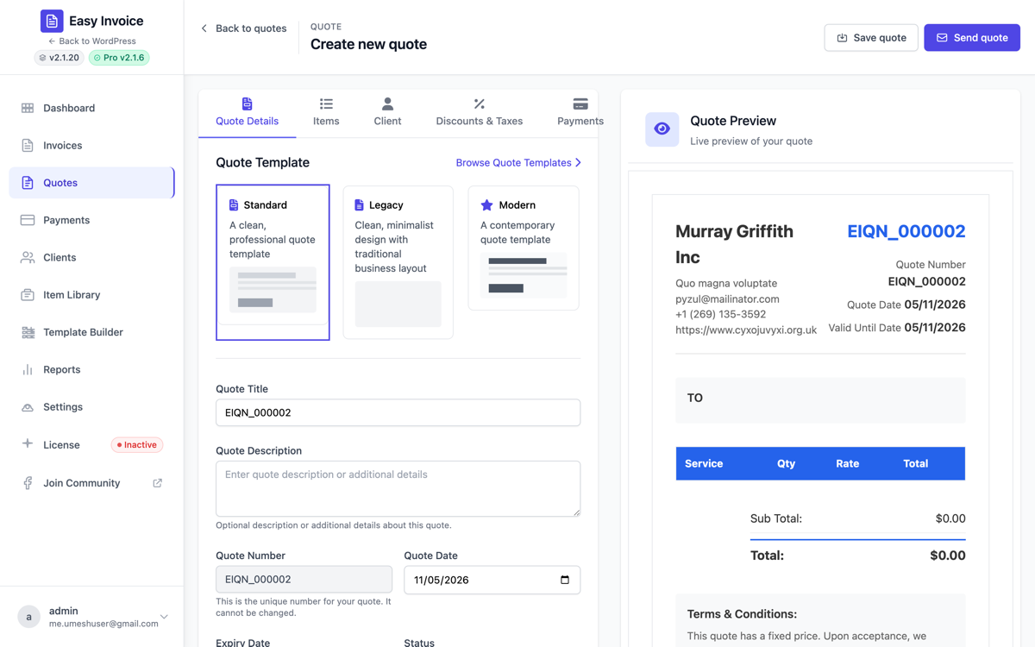Click the Browse Quote Templates link
This screenshot has width=1035, height=647.
(518, 162)
